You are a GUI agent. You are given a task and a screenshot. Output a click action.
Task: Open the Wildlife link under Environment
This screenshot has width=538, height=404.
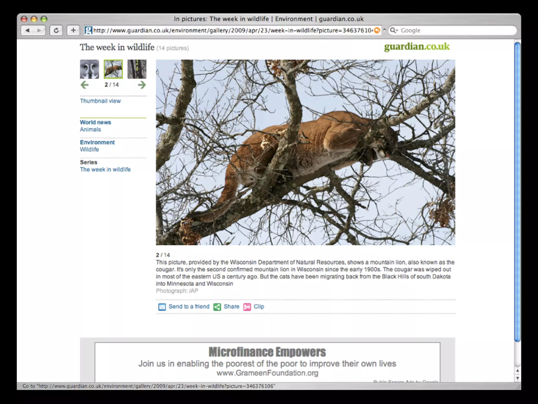tap(89, 149)
